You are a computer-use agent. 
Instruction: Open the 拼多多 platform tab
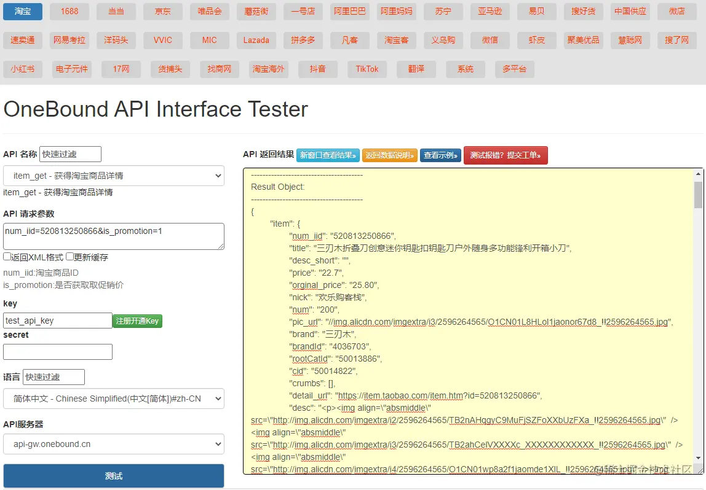coord(303,40)
